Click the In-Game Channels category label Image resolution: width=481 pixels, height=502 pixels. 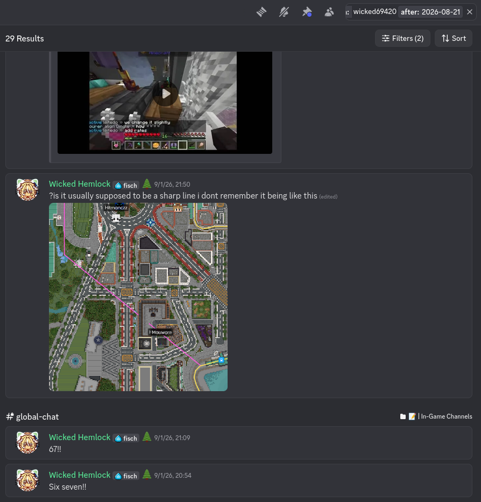pyautogui.click(x=447, y=416)
